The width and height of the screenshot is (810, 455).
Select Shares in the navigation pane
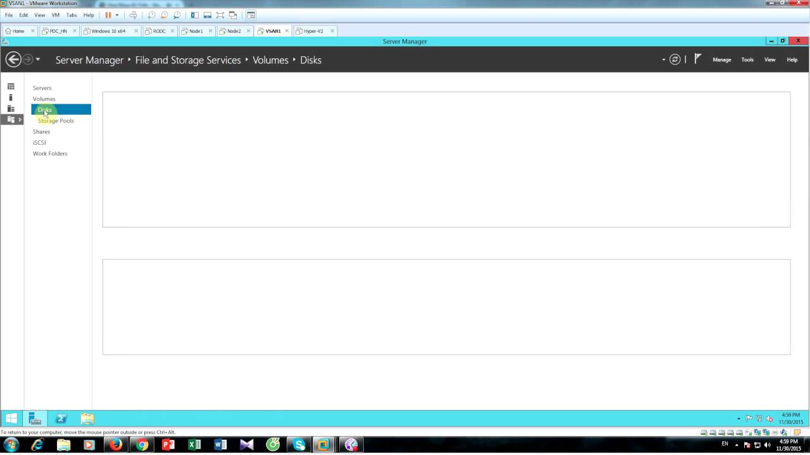(x=41, y=131)
